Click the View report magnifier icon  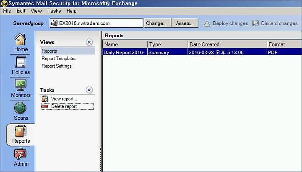45,99
